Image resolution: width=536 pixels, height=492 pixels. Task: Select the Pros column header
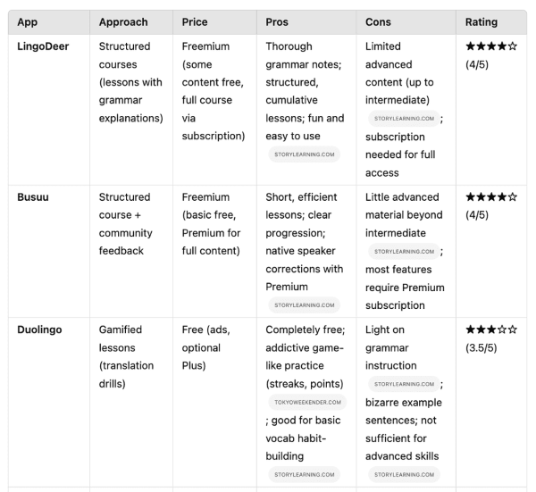pos(277,22)
